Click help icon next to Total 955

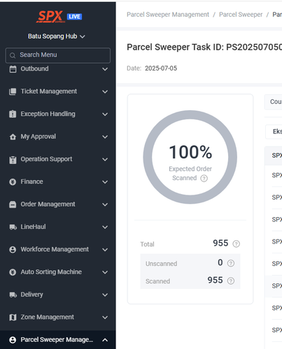(236, 244)
